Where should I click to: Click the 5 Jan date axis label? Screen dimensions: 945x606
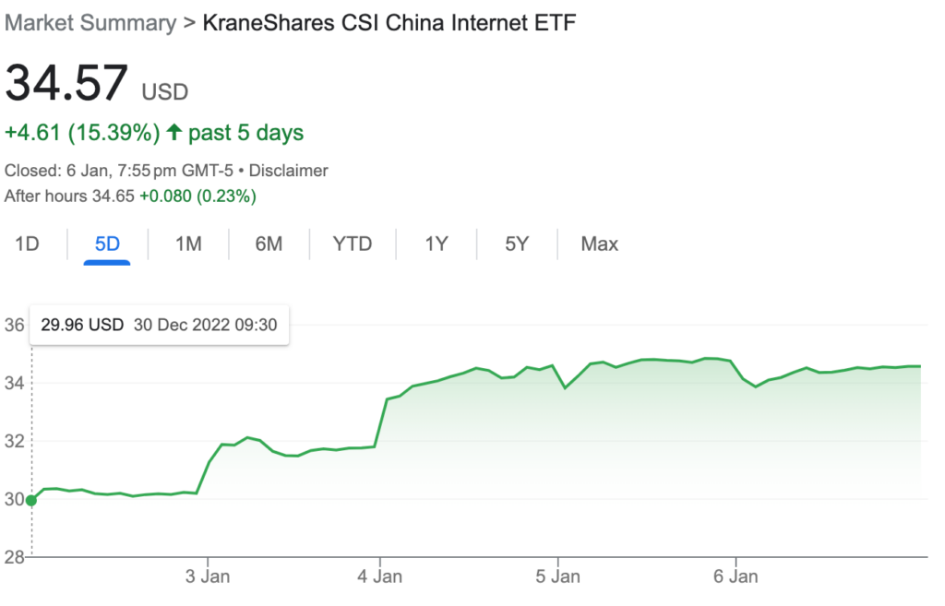[557, 577]
